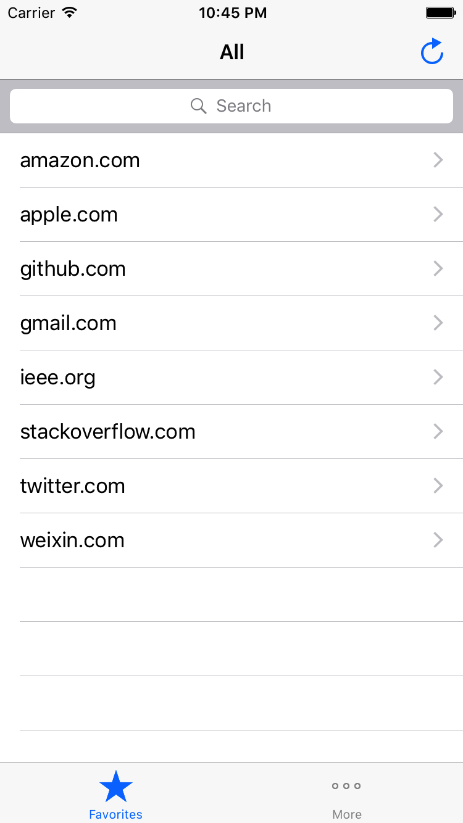Tap the ieee.org disclosure chevron
The image size is (463, 823).
click(x=438, y=378)
